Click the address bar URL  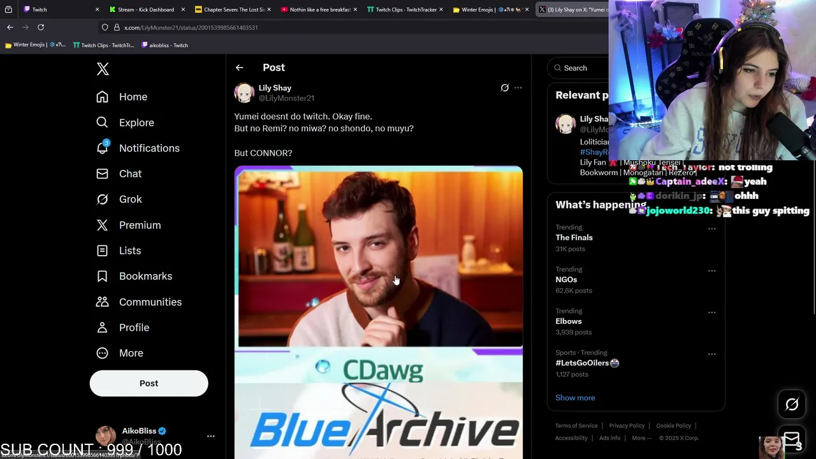(x=191, y=27)
